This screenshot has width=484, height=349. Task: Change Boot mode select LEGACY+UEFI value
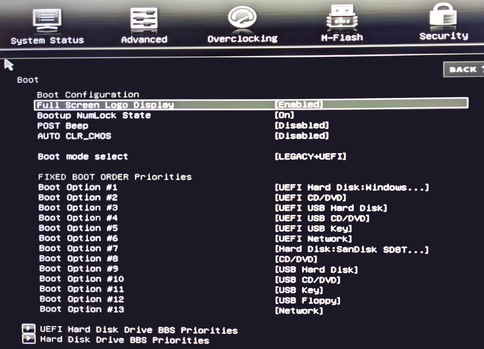coord(310,156)
